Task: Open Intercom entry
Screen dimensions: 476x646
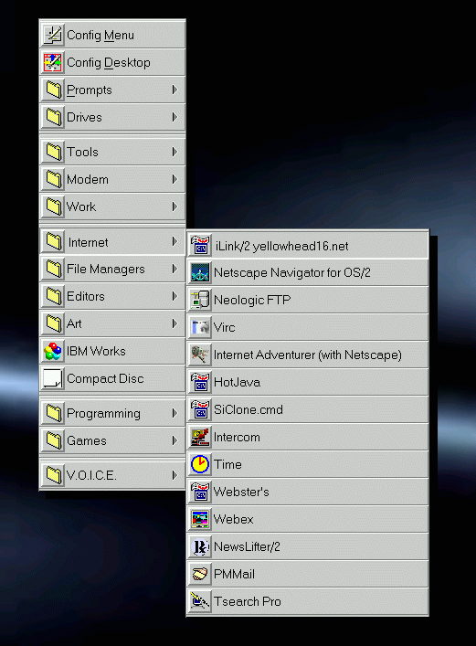Action: [x=308, y=437]
